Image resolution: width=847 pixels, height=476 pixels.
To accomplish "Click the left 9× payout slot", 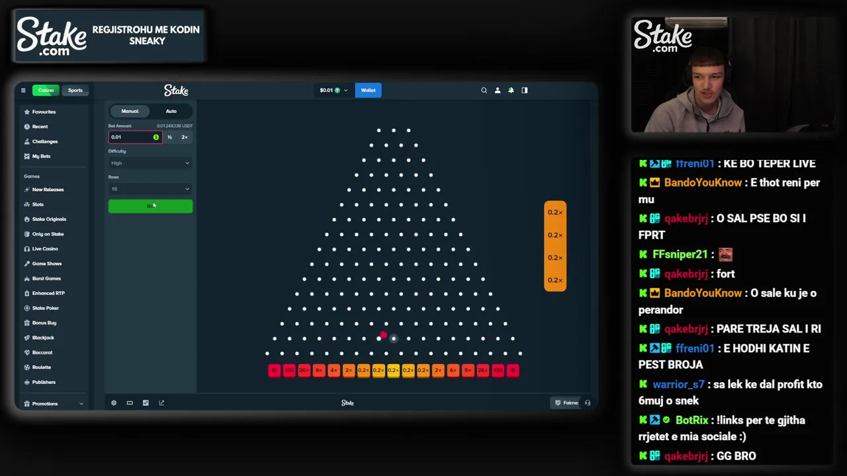I will click(x=319, y=370).
